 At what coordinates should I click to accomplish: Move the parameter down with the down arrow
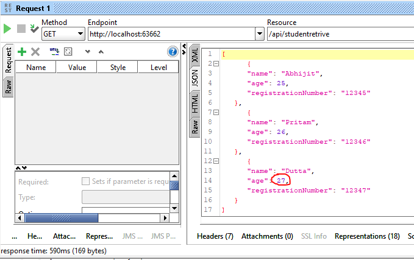(88, 52)
